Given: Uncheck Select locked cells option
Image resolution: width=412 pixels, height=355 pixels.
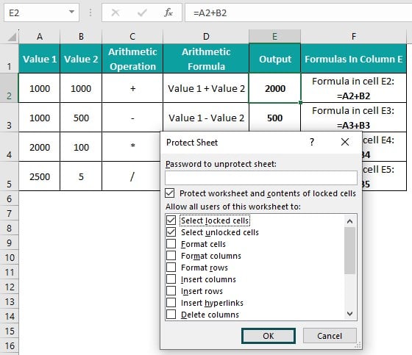Looking at the screenshot, I should click(x=171, y=220).
